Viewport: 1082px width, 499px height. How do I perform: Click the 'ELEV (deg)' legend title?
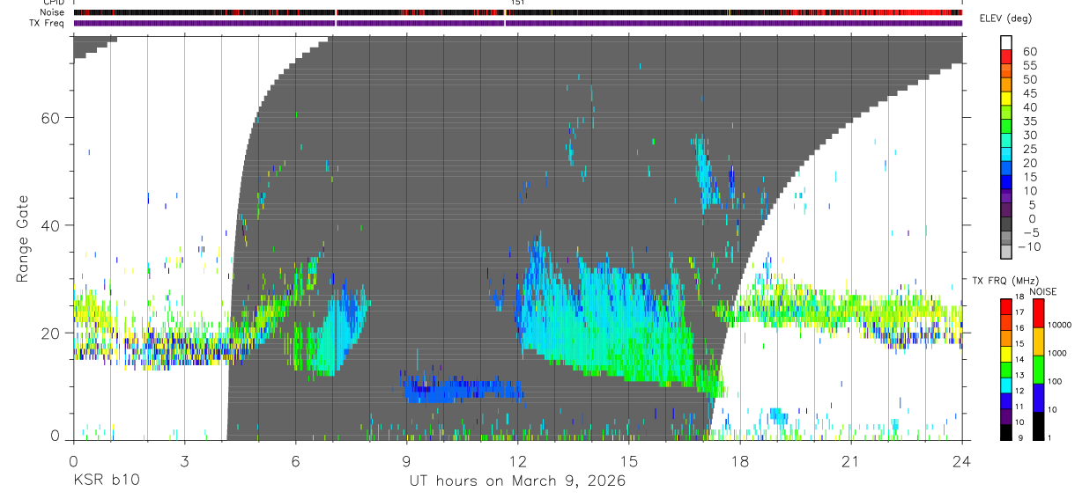1005,18
